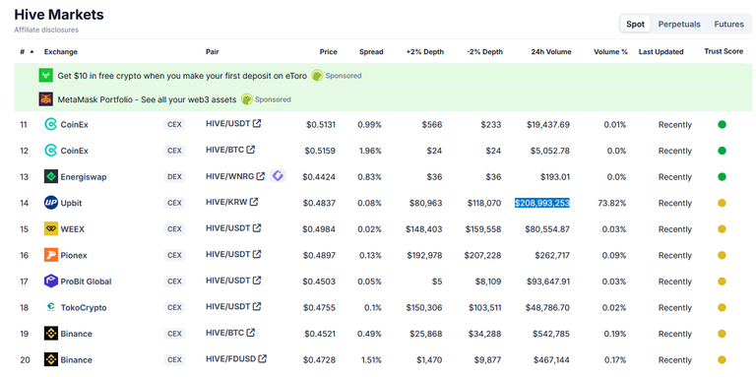Open the eToro $10 free crypto offer
The height and width of the screenshot is (377, 756).
[x=182, y=76]
